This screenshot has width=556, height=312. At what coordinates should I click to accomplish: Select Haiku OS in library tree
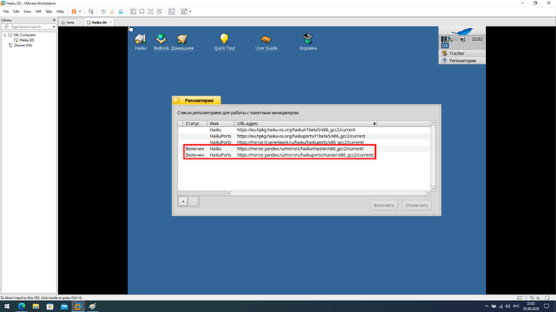(27, 40)
